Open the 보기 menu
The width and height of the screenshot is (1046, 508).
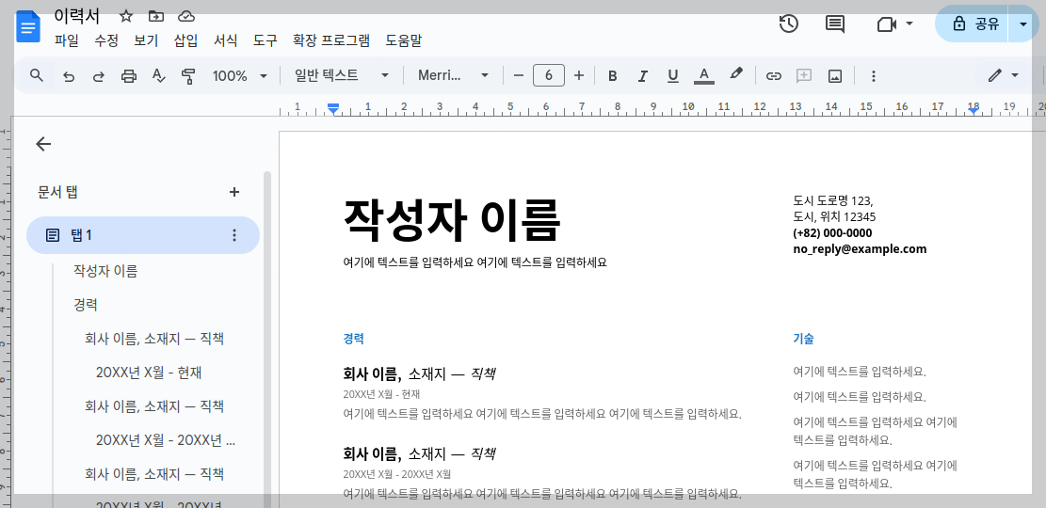[x=146, y=40]
